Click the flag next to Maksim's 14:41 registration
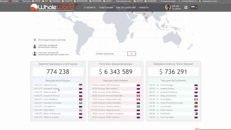231x130 pixels. [x=80, y=85]
